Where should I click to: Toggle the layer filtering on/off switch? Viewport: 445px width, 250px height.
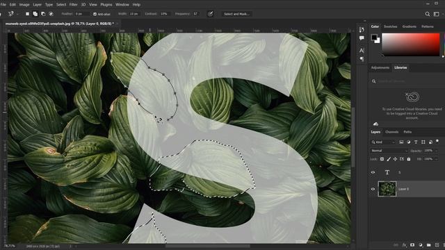[x=437, y=141]
